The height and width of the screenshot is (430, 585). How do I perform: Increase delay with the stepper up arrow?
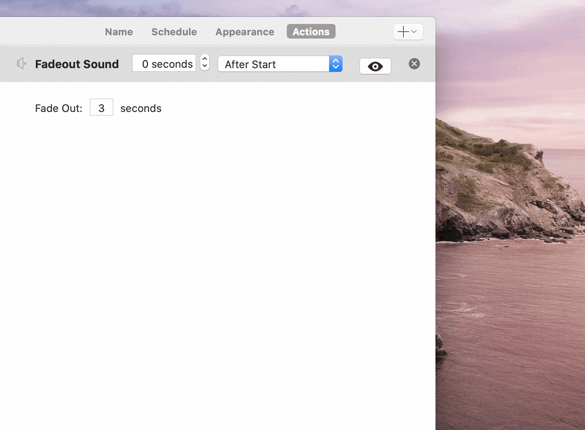pyautogui.click(x=205, y=59)
